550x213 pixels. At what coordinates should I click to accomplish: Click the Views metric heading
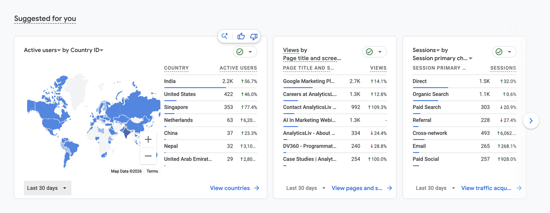click(x=291, y=50)
